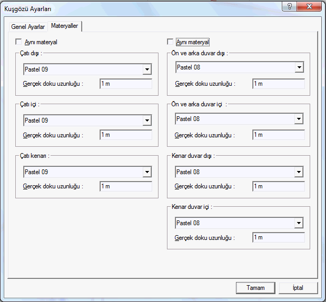Image resolution: width=326 pixels, height=302 pixels.
Task: Enable left Aynı materyal checkbox for roof
Action: [19, 42]
